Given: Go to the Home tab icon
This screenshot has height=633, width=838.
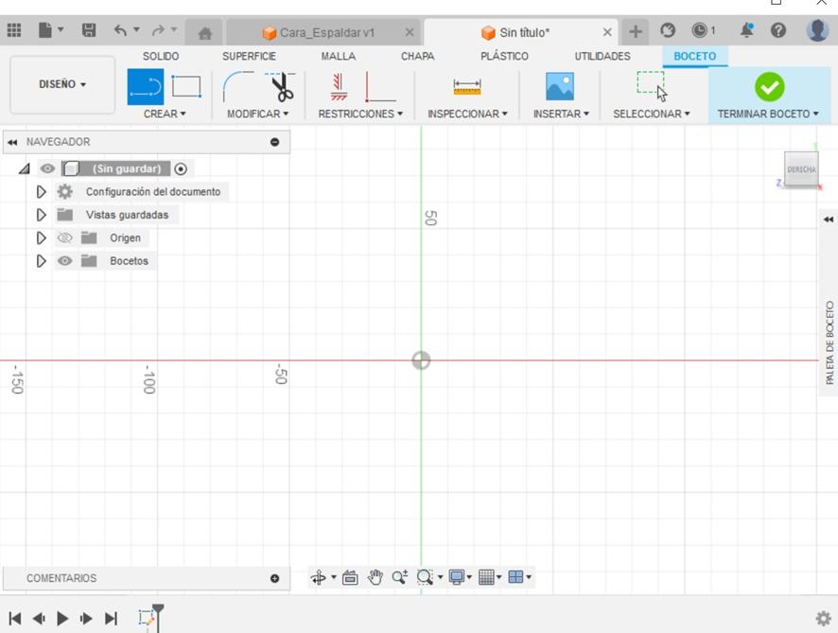Looking at the screenshot, I should [x=204, y=33].
